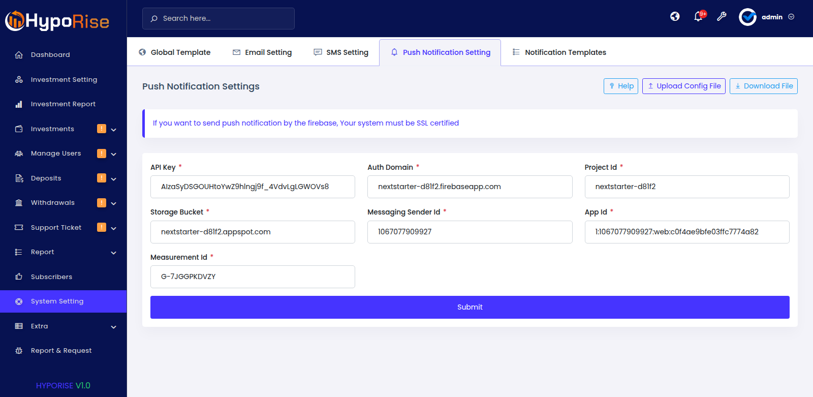This screenshot has height=397, width=813.
Task: Click the Auth Domain input field
Action: coord(470,187)
